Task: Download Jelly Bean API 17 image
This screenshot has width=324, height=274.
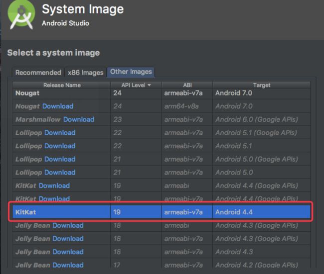Action: [x=68, y=265]
